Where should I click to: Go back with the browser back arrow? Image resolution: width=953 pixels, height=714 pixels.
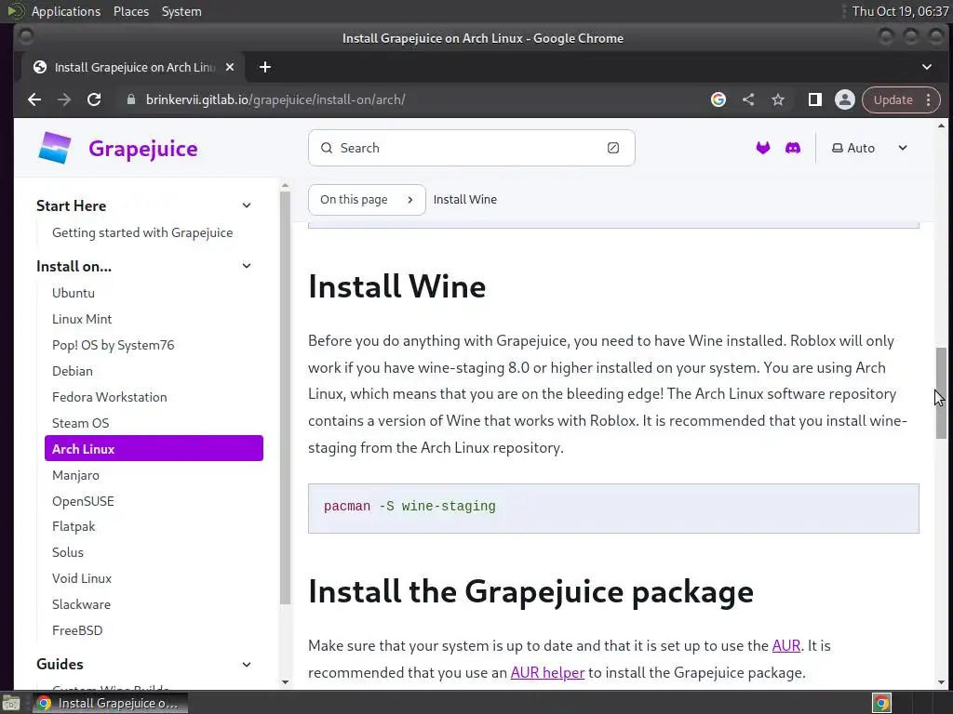click(34, 99)
